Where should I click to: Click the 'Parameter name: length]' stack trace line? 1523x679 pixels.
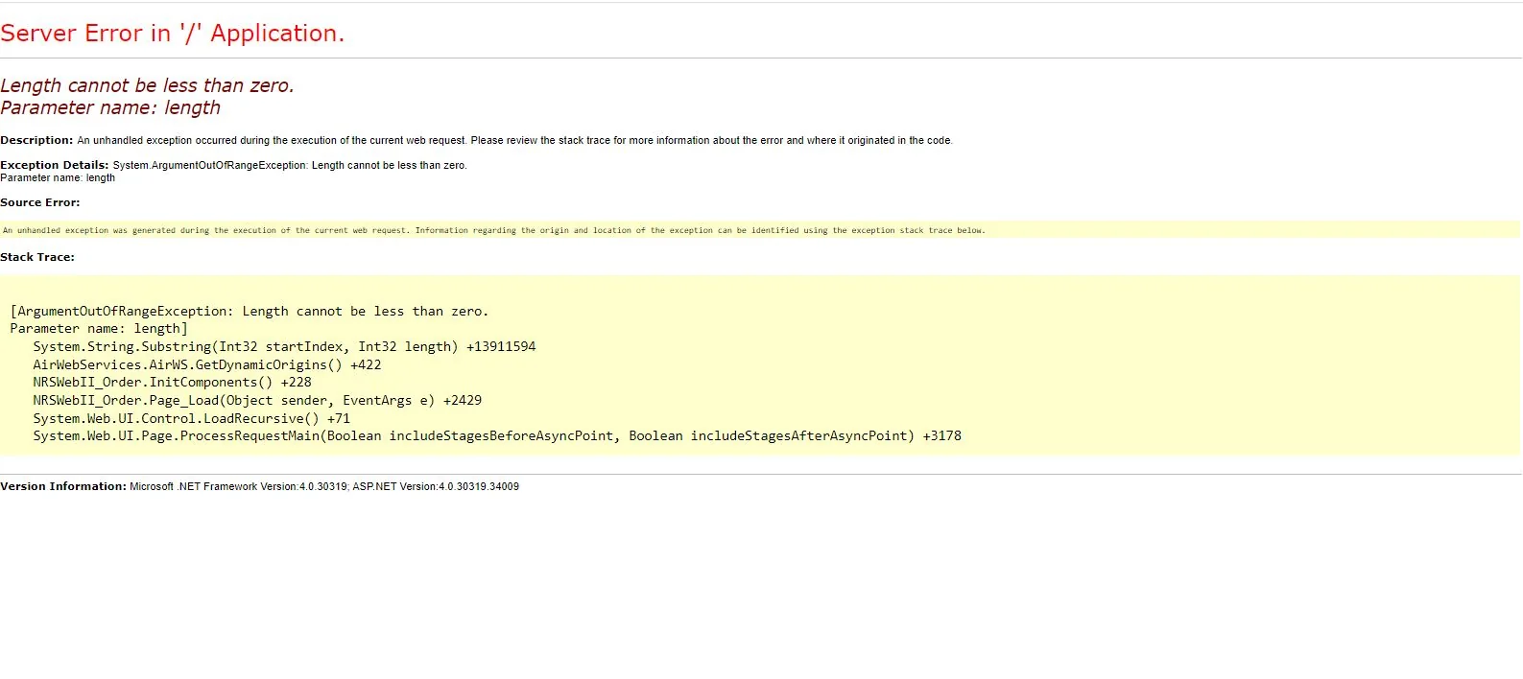point(99,329)
